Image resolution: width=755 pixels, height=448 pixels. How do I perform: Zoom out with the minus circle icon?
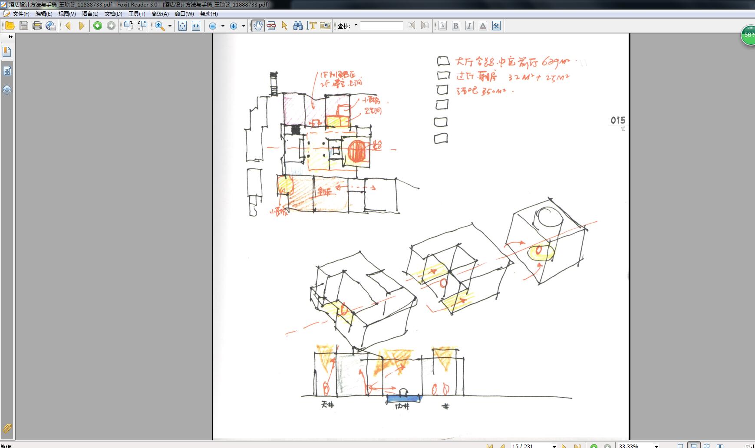click(x=213, y=26)
